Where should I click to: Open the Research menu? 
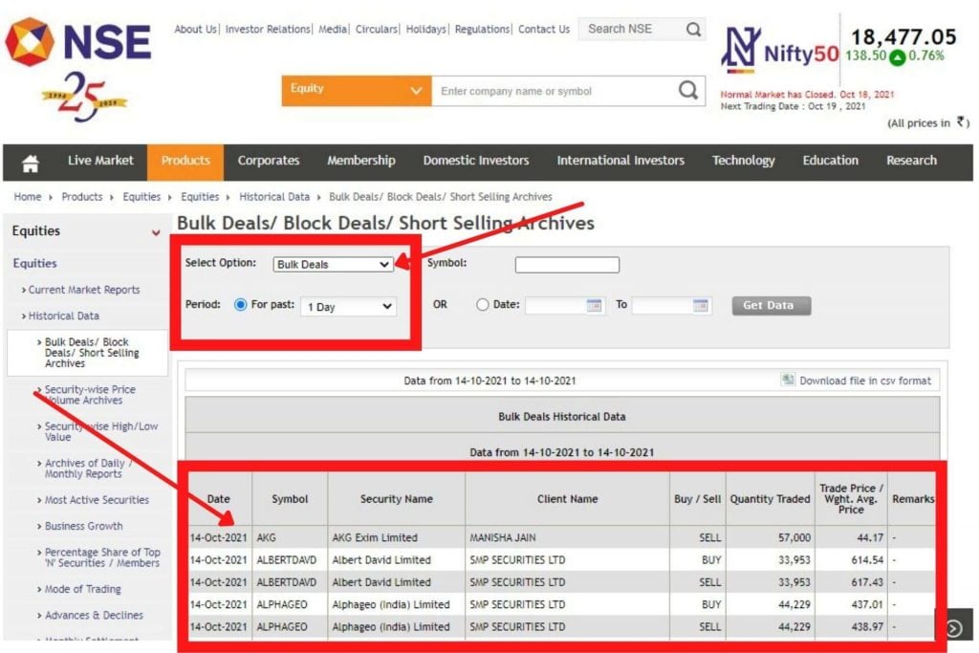pos(911,161)
